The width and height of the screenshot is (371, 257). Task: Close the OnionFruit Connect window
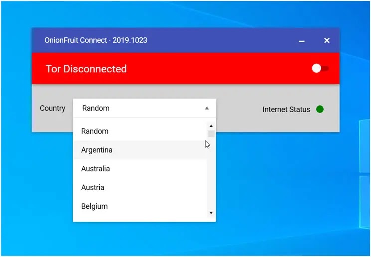coord(327,40)
